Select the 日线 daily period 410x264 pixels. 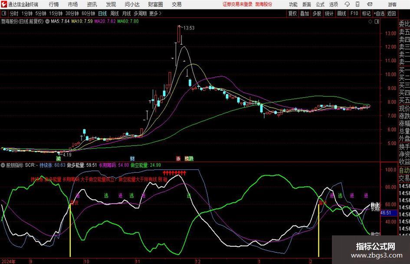[102, 13]
